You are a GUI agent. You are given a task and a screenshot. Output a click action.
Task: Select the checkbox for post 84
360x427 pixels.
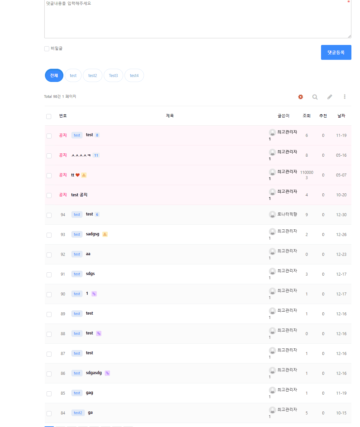(x=49, y=413)
